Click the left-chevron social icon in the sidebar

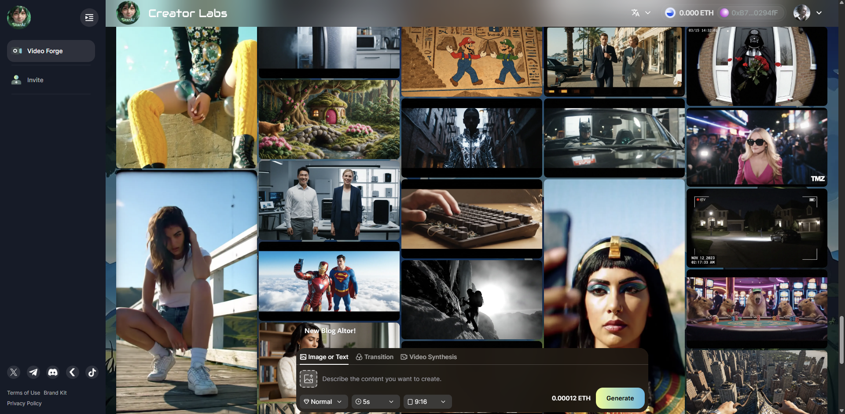click(73, 372)
